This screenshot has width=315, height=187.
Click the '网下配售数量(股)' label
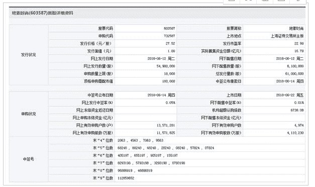pyautogui.click(x=227, y=66)
